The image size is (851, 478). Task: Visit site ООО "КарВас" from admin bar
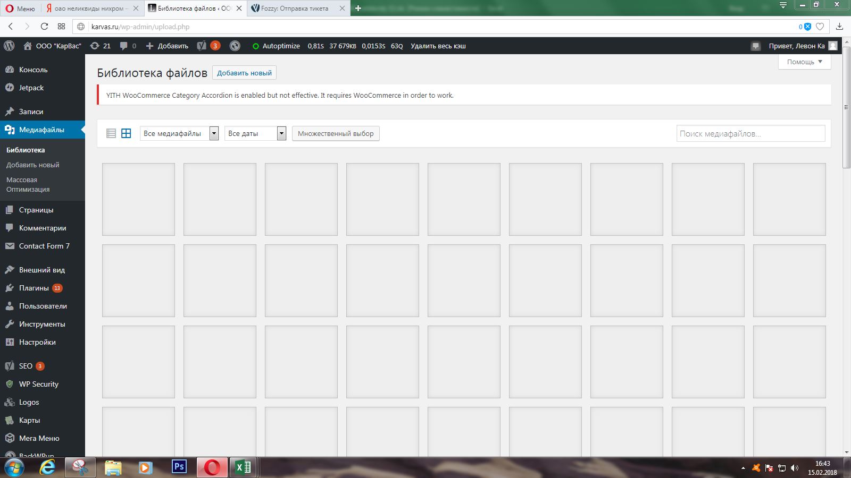click(x=52, y=46)
